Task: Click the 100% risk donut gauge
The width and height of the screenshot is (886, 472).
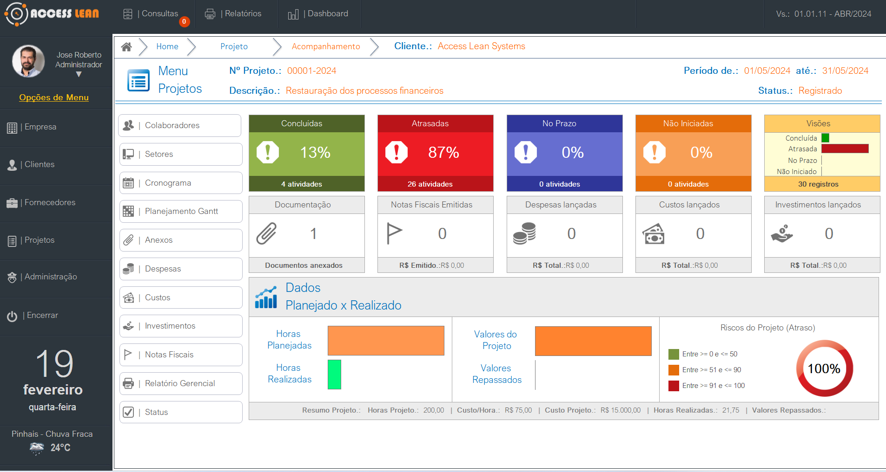Action: (824, 369)
